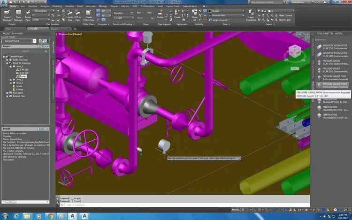Open Internet Explorer from the taskbar
352x220 pixels.
[x=16, y=216]
